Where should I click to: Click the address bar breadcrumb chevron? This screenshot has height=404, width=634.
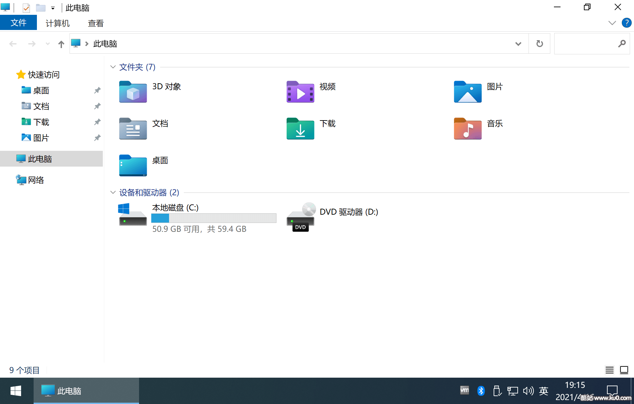[87, 44]
